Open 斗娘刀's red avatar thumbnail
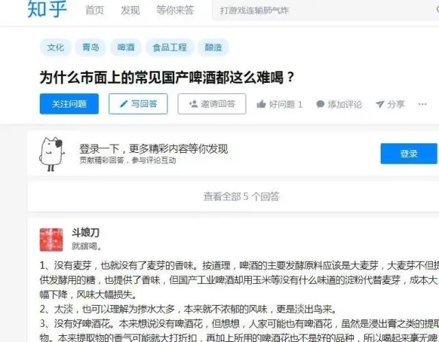439x342 pixels. point(51,240)
